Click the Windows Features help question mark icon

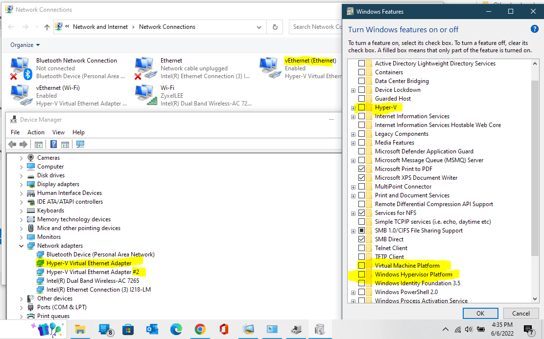pyautogui.click(x=534, y=29)
